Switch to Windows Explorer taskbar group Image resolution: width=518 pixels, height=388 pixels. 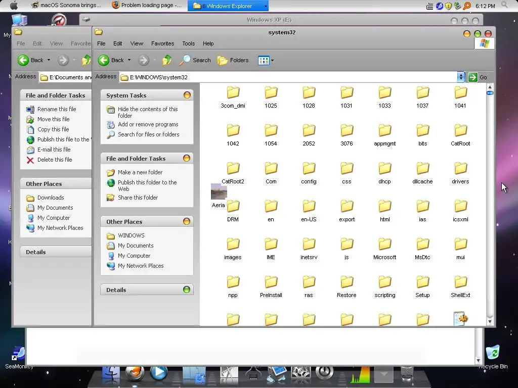(228, 6)
